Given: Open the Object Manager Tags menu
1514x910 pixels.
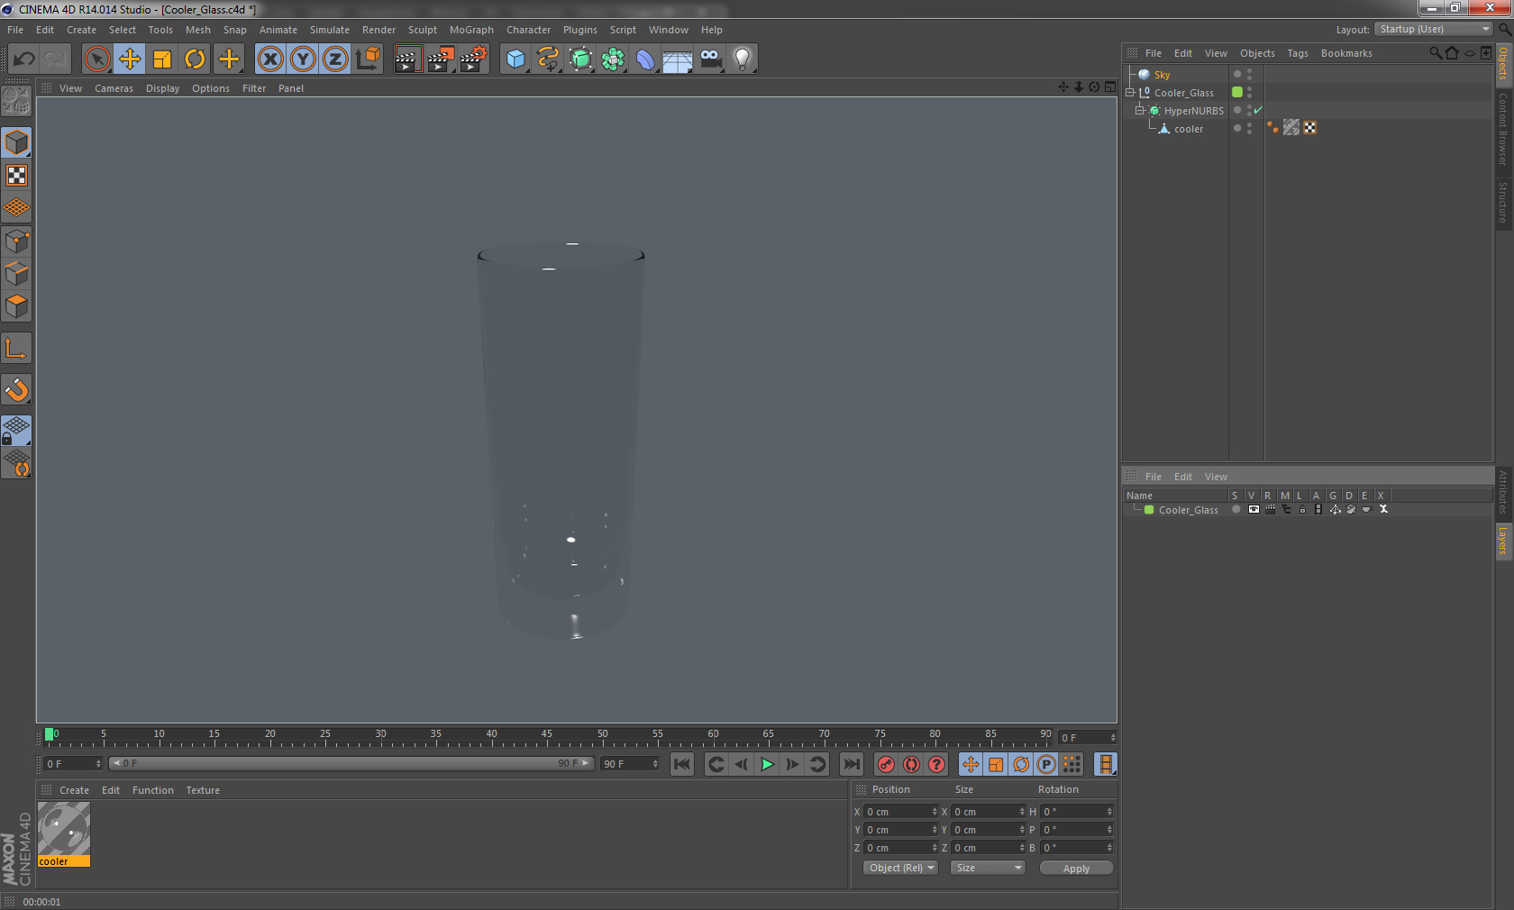Looking at the screenshot, I should point(1298,53).
